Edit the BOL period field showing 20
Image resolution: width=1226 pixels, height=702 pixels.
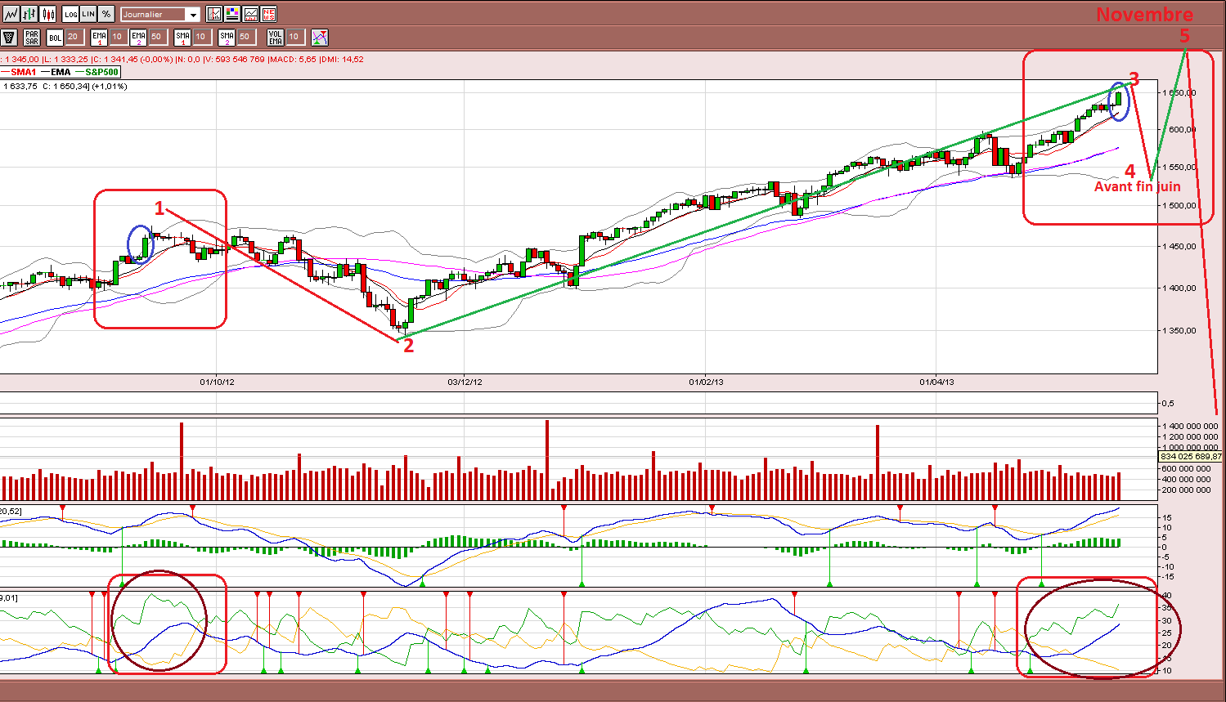click(74, 38)
